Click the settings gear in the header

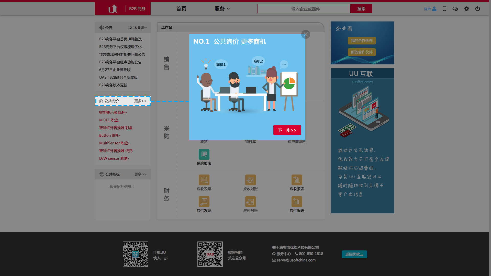[x=466, y=9]
